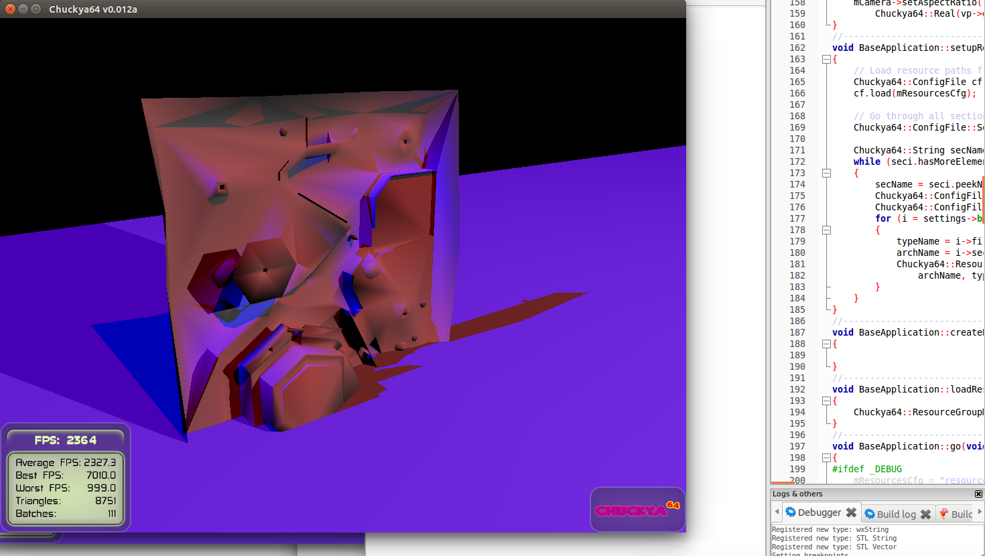985x556 pixels.
Task: Open the Build log tab
Action: point(896,514)
